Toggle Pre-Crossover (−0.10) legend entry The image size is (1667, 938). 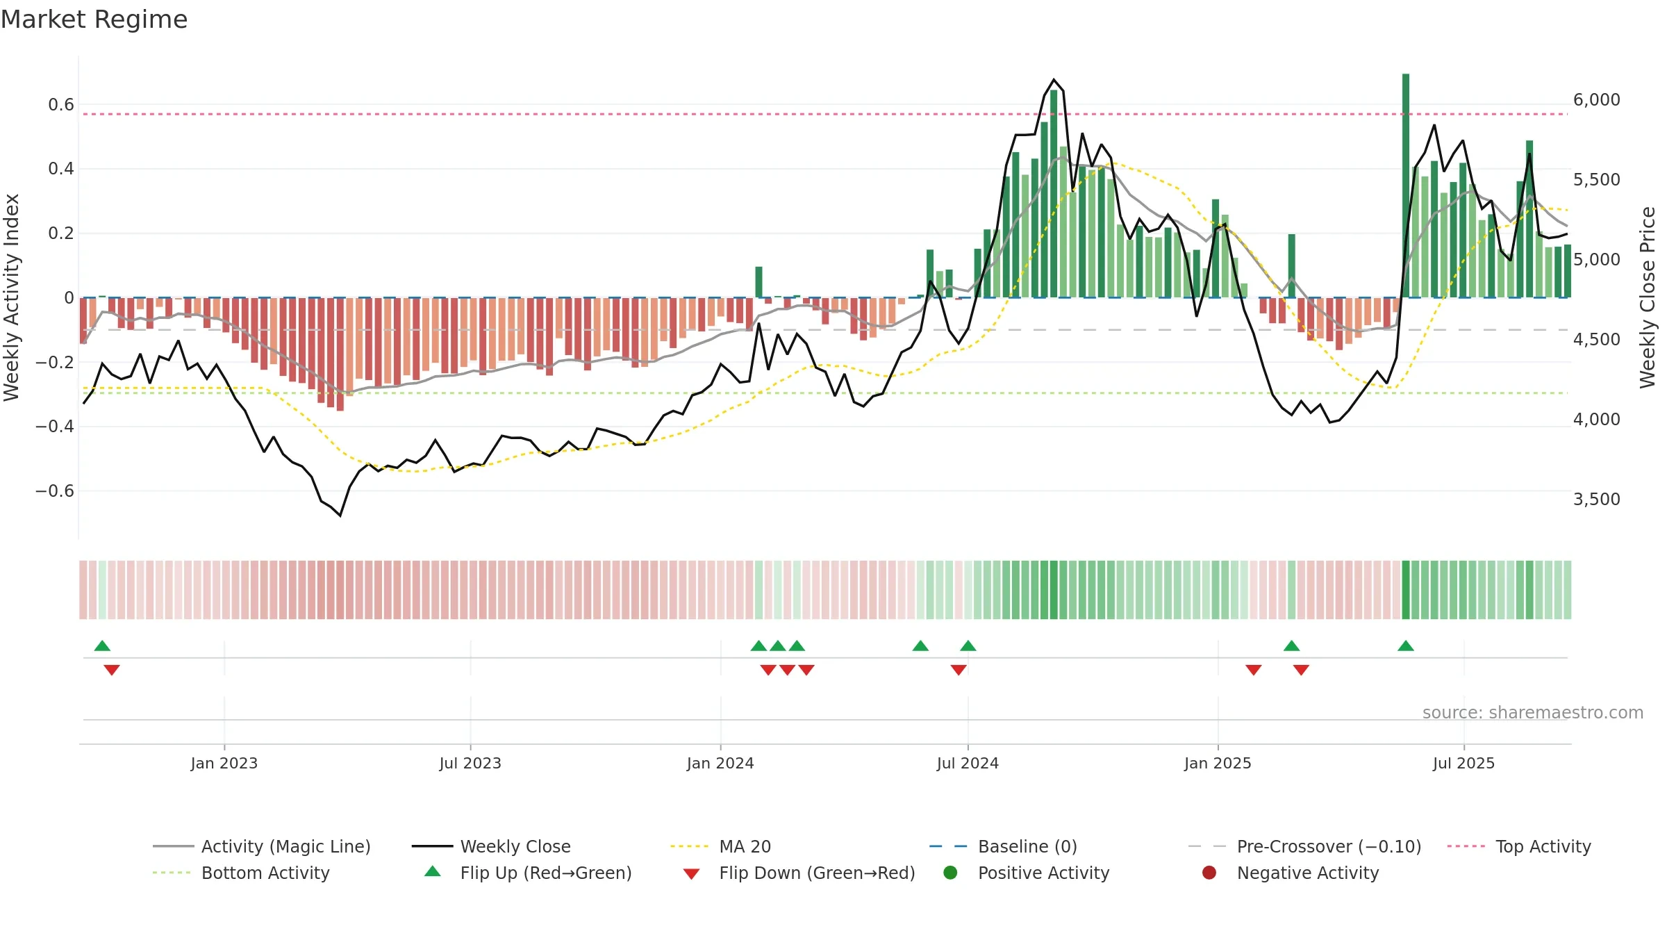click(x=1304, y=846)
